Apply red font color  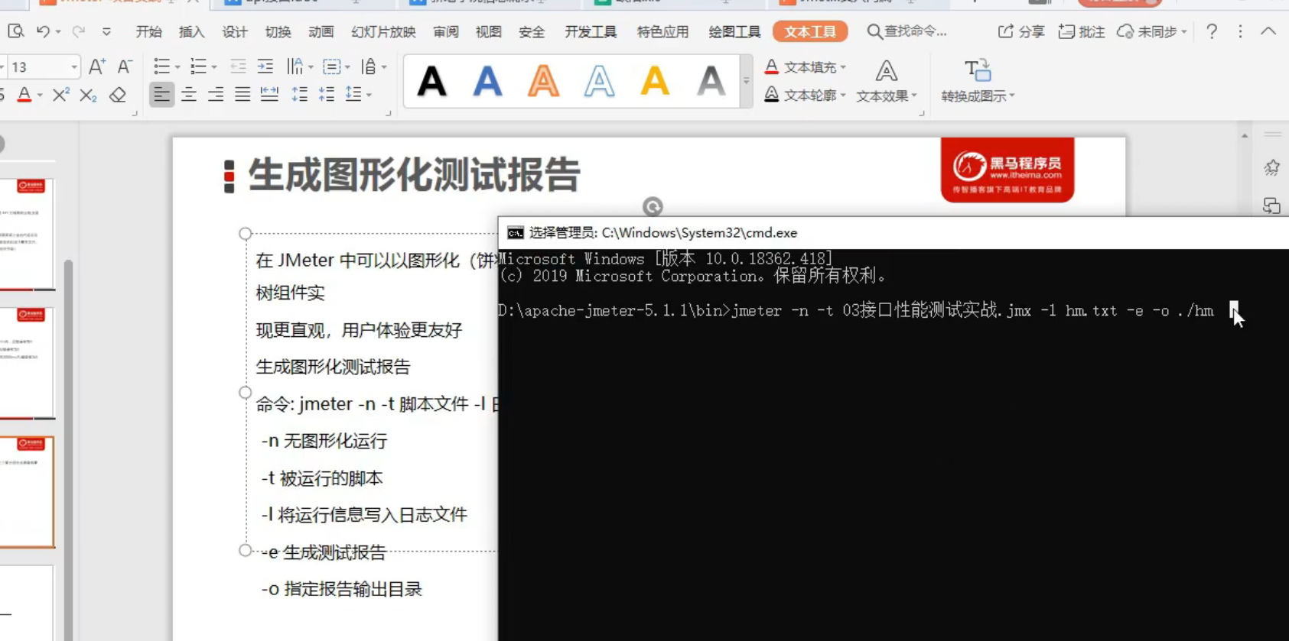click(24, 95)
